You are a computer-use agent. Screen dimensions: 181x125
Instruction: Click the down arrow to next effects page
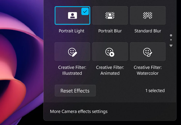(x=171, y=46)
